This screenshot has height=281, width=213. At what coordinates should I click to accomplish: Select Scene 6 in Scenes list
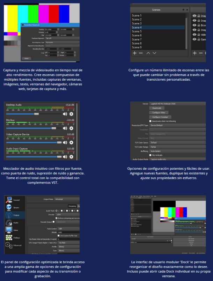point(137,35)
